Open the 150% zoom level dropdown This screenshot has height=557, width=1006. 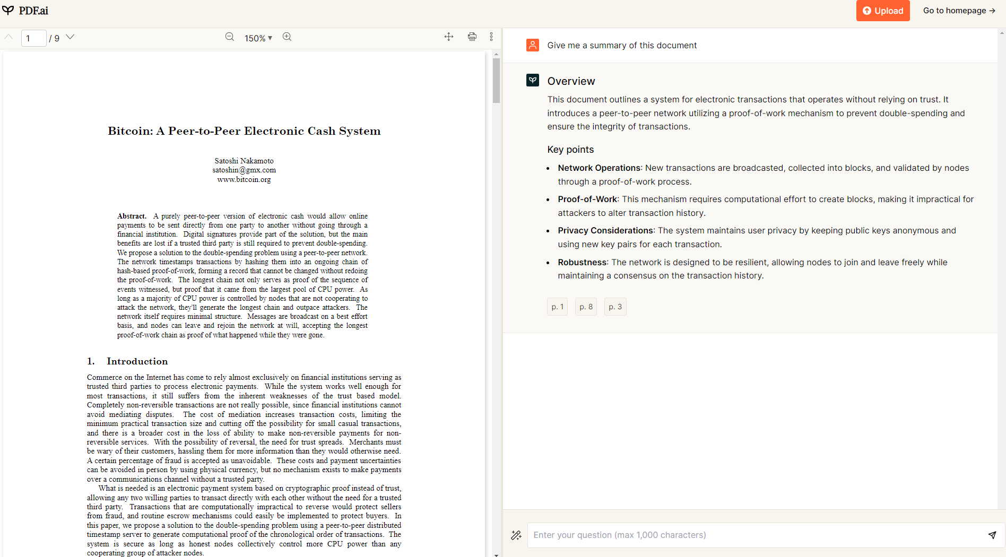pyautogui.click(x=258, y=38)
